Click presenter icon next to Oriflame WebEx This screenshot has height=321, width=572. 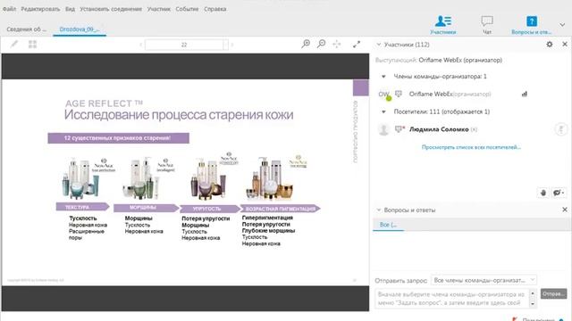399,94
